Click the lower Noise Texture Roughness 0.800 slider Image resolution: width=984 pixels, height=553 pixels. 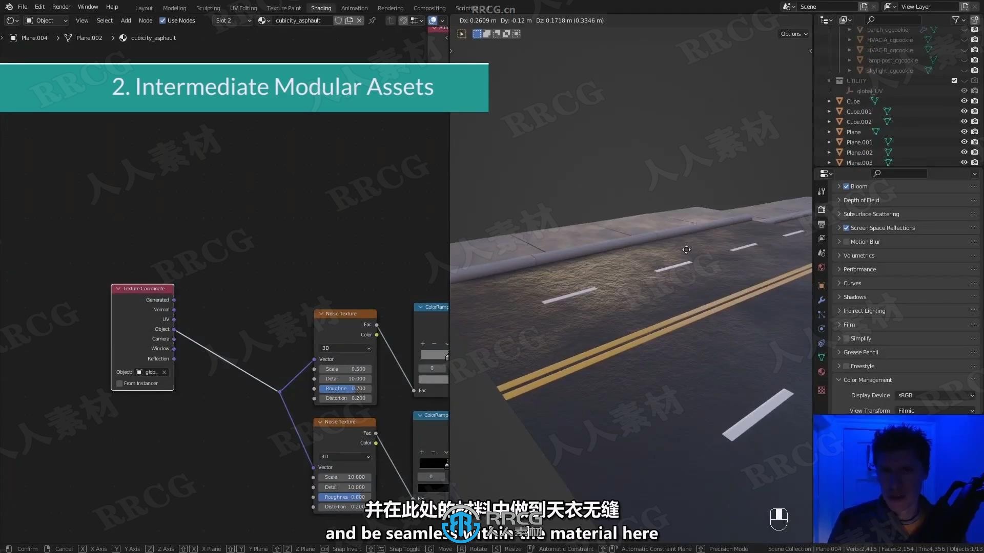[344, 497]
